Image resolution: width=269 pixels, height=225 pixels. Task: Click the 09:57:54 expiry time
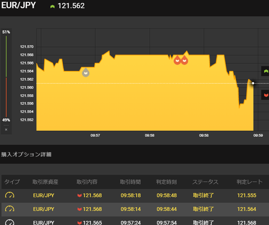[166, 223]
